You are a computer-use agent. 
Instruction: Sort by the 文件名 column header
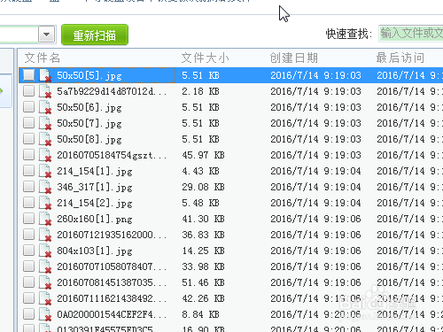tap(43, 58)
